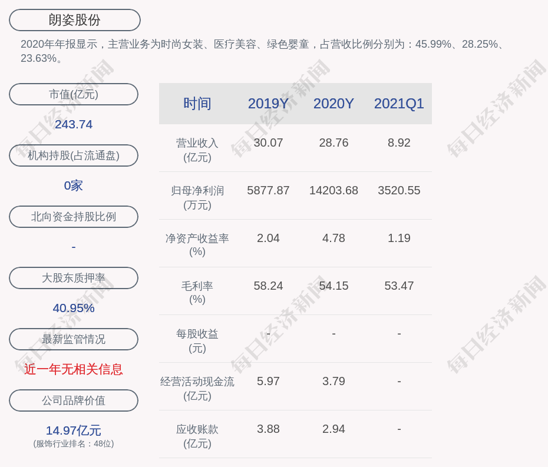Click the ROE value 4.78

[334, 239]
